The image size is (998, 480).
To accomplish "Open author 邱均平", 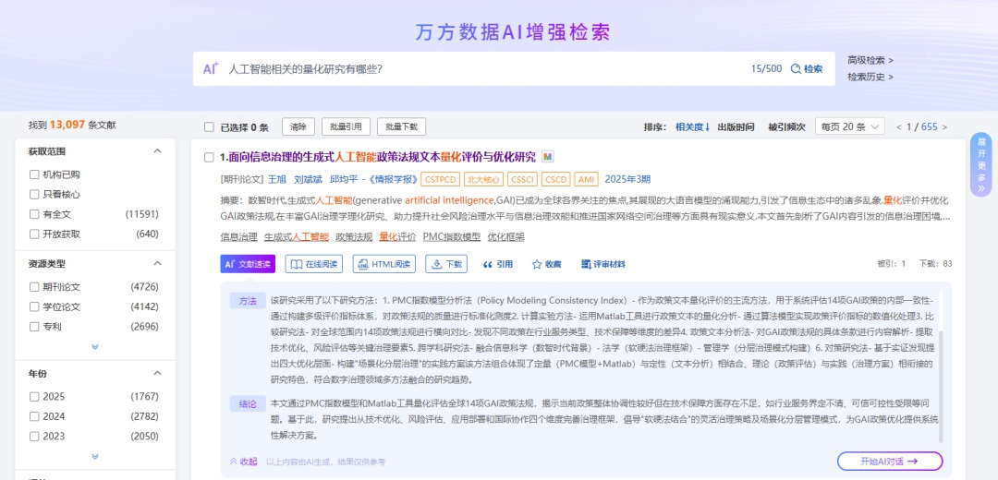I will 344,179.
